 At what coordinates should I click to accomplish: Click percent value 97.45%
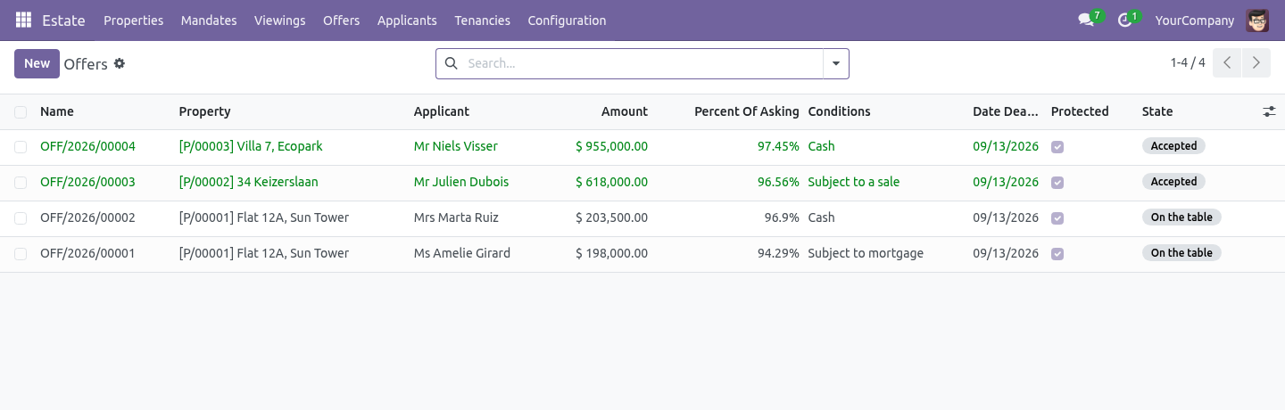point(778,146)
